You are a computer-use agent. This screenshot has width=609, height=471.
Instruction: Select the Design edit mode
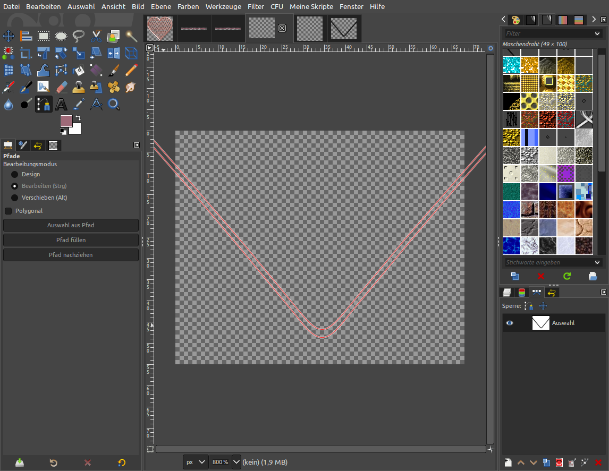[x=15, y=174]
